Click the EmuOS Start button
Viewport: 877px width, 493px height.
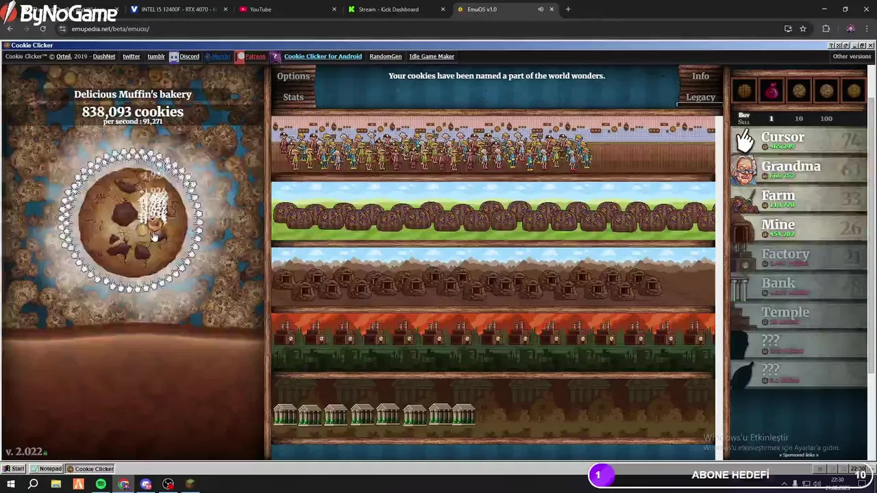(x=14, y=469)
